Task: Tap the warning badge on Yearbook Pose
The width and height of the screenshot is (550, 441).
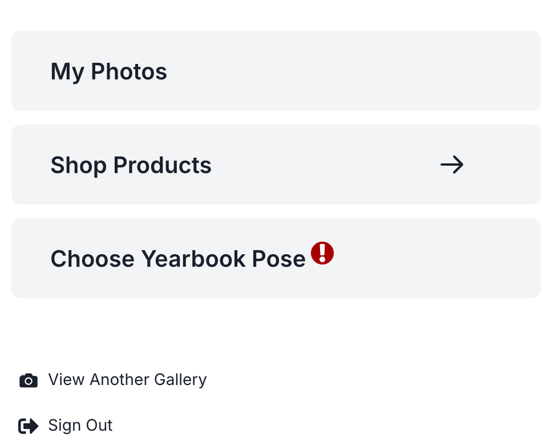Action: pos(322,252)
